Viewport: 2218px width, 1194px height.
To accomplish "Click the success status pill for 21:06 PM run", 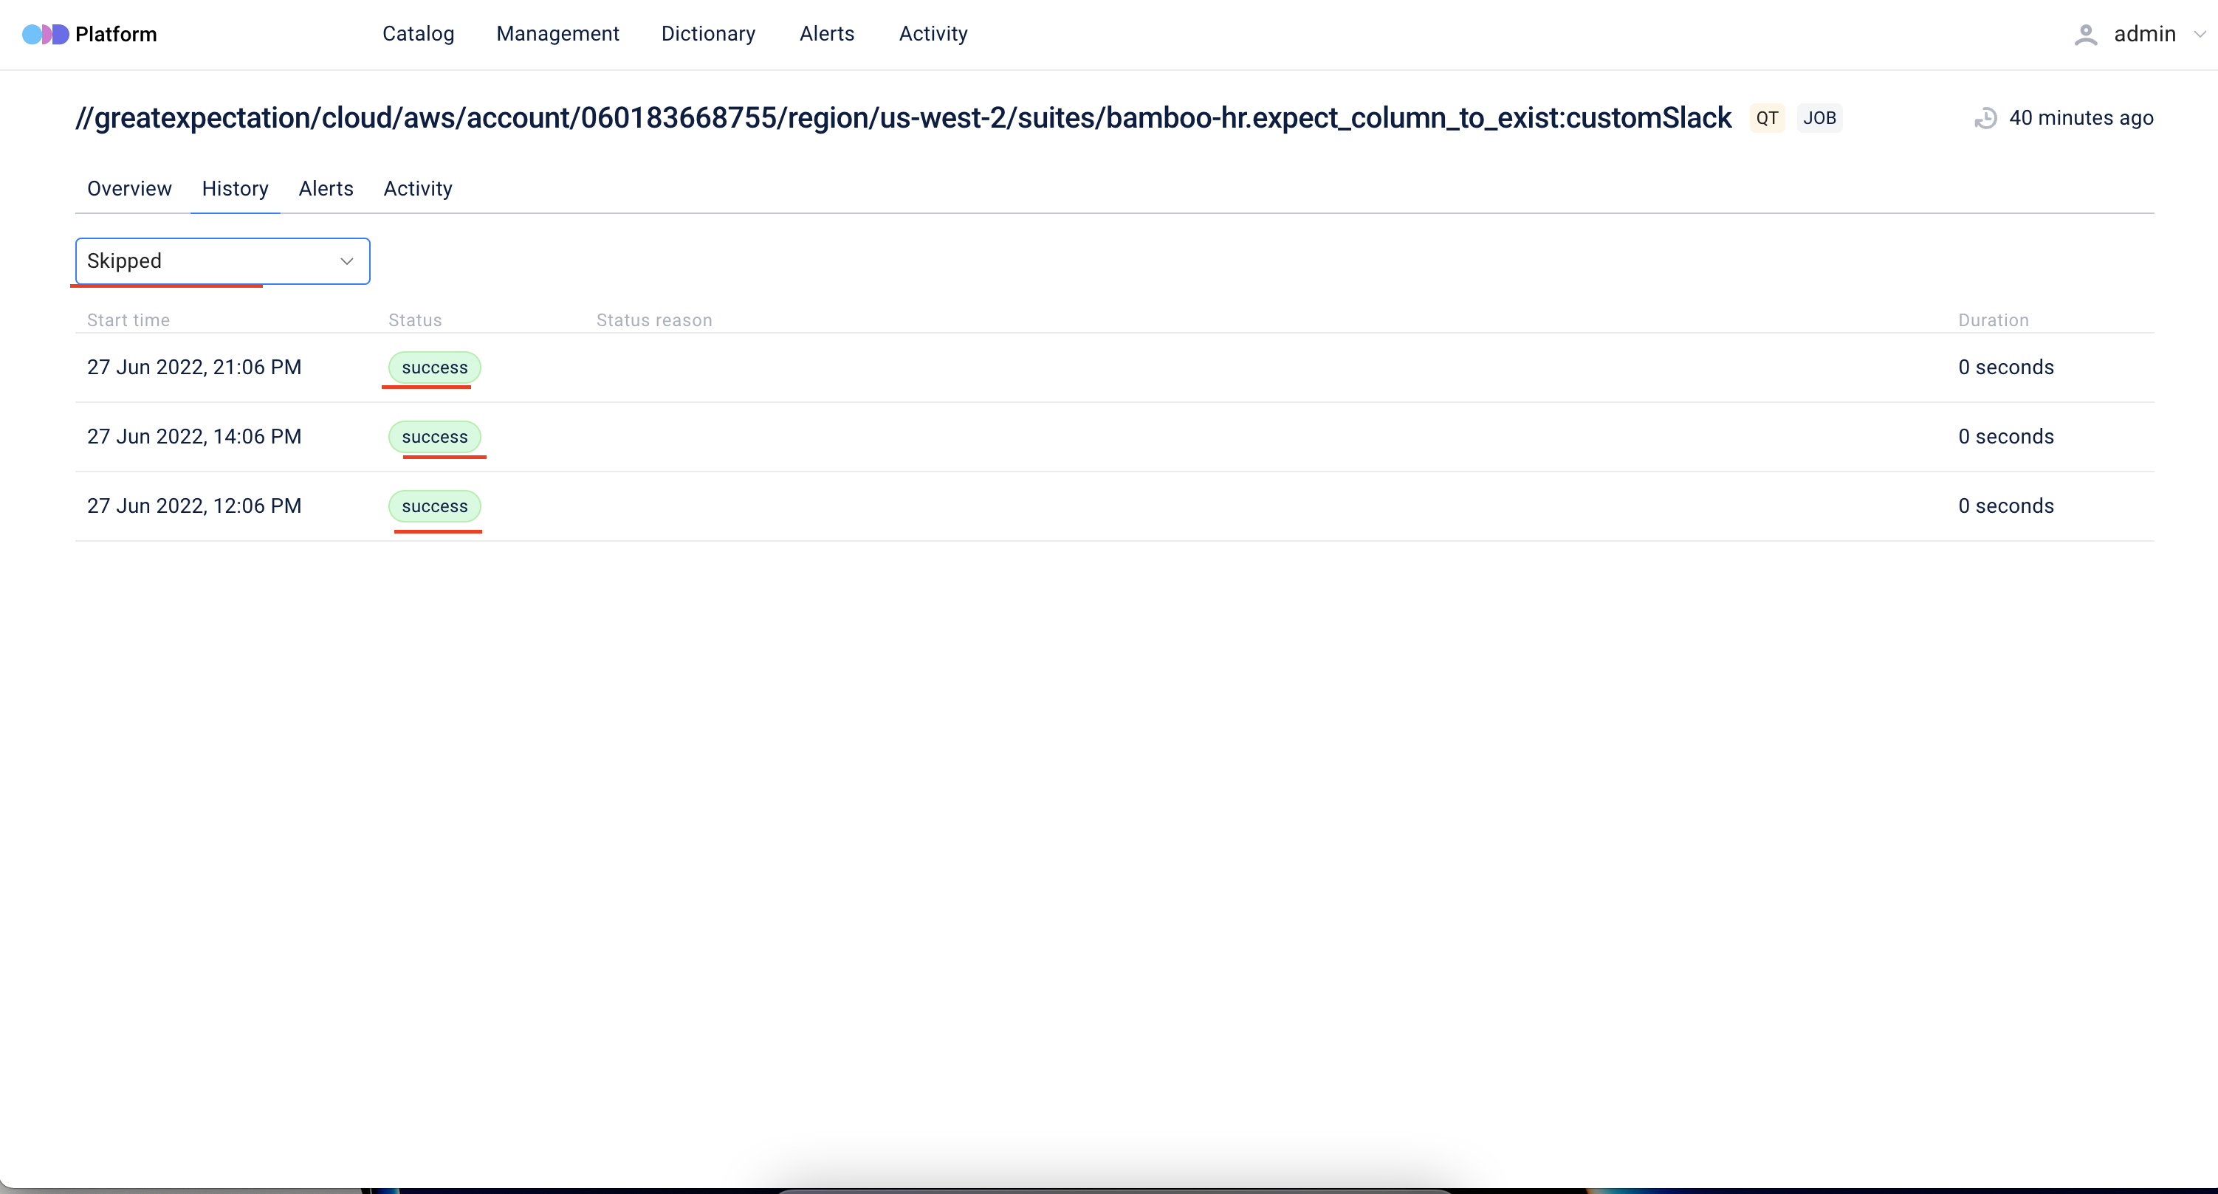I will coord(433,367).
